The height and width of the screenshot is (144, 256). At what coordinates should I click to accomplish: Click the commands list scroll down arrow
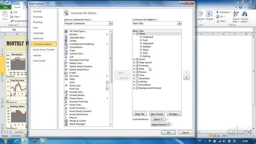click(111, 124)
